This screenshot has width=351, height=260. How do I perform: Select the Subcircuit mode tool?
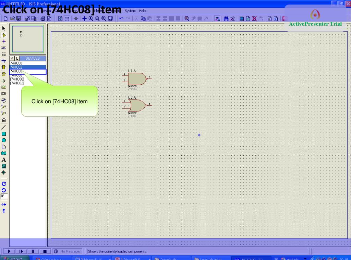(x=3, y=67)
